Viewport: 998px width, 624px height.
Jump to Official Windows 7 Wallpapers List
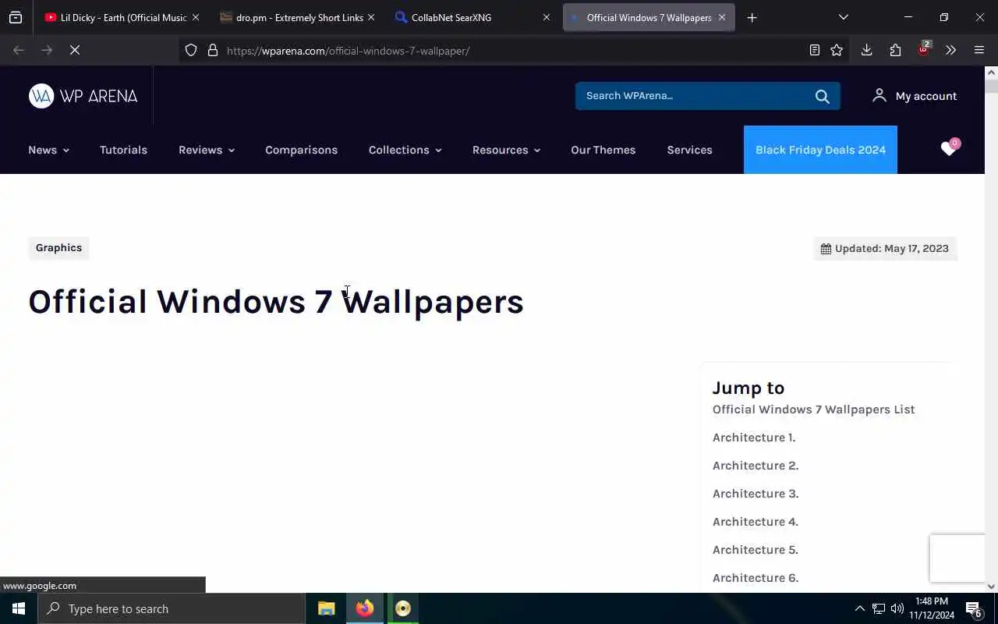click(813, 409)
